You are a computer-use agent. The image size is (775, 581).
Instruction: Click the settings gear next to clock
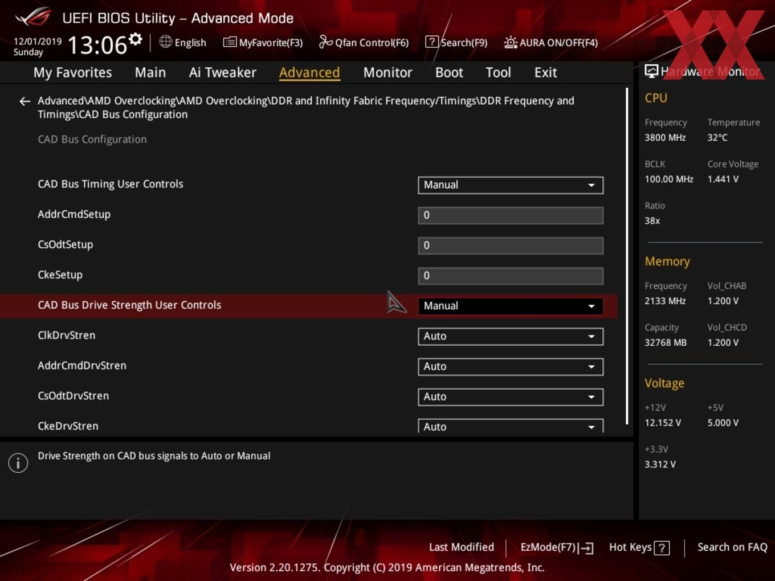(x=136, y=39)
